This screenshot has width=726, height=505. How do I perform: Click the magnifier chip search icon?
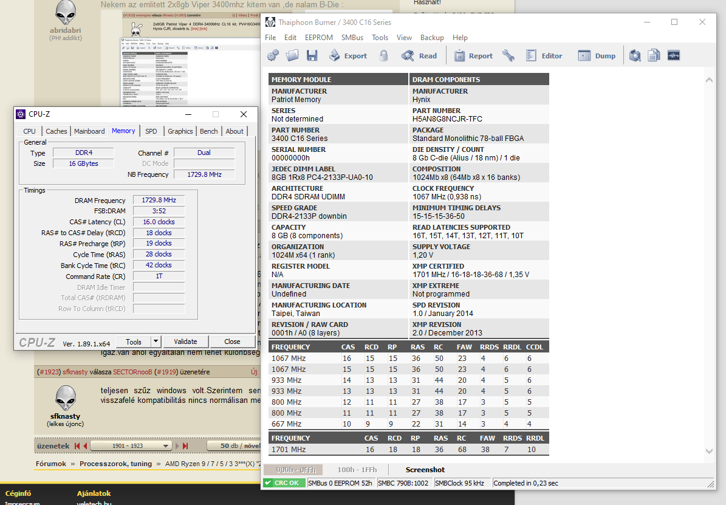[635, 55]
